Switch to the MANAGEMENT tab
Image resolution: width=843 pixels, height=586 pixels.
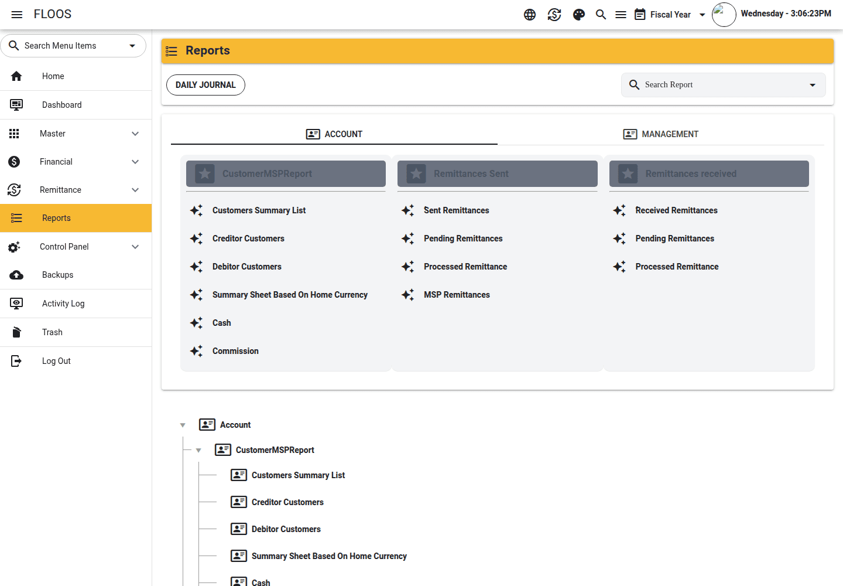[x=661, y=134]
